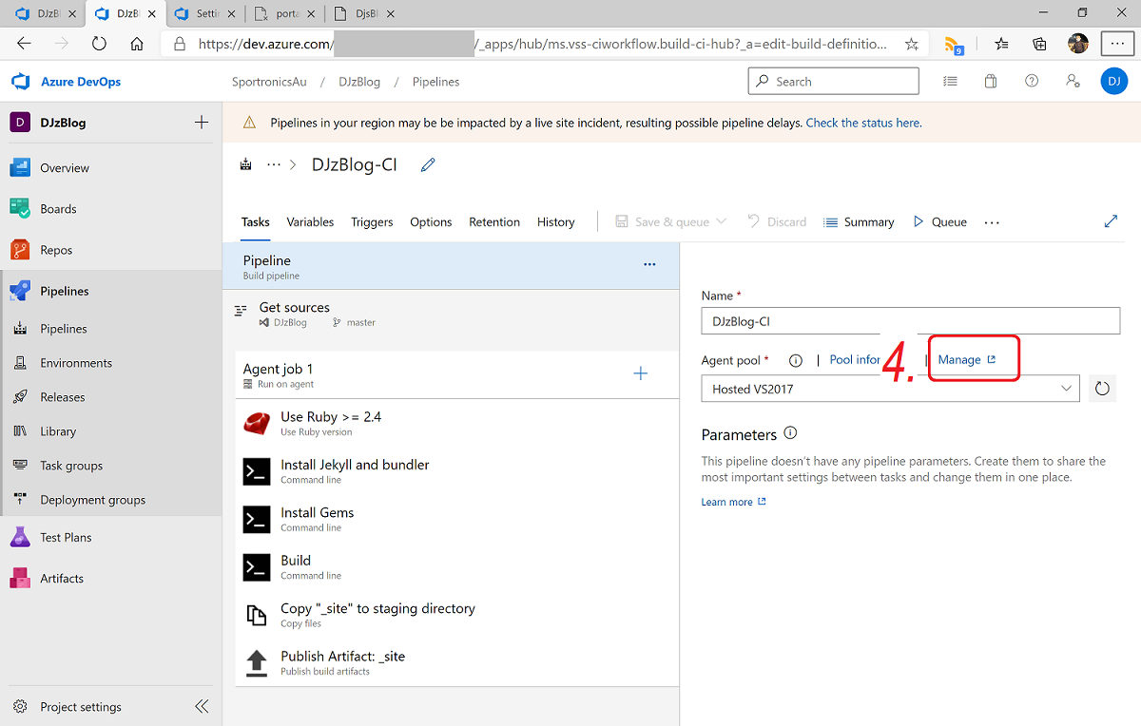Image resolution: width=1141 pixels, height=726 pixels.
Task: Open user settings icon in header
Action: point(1073,82)
